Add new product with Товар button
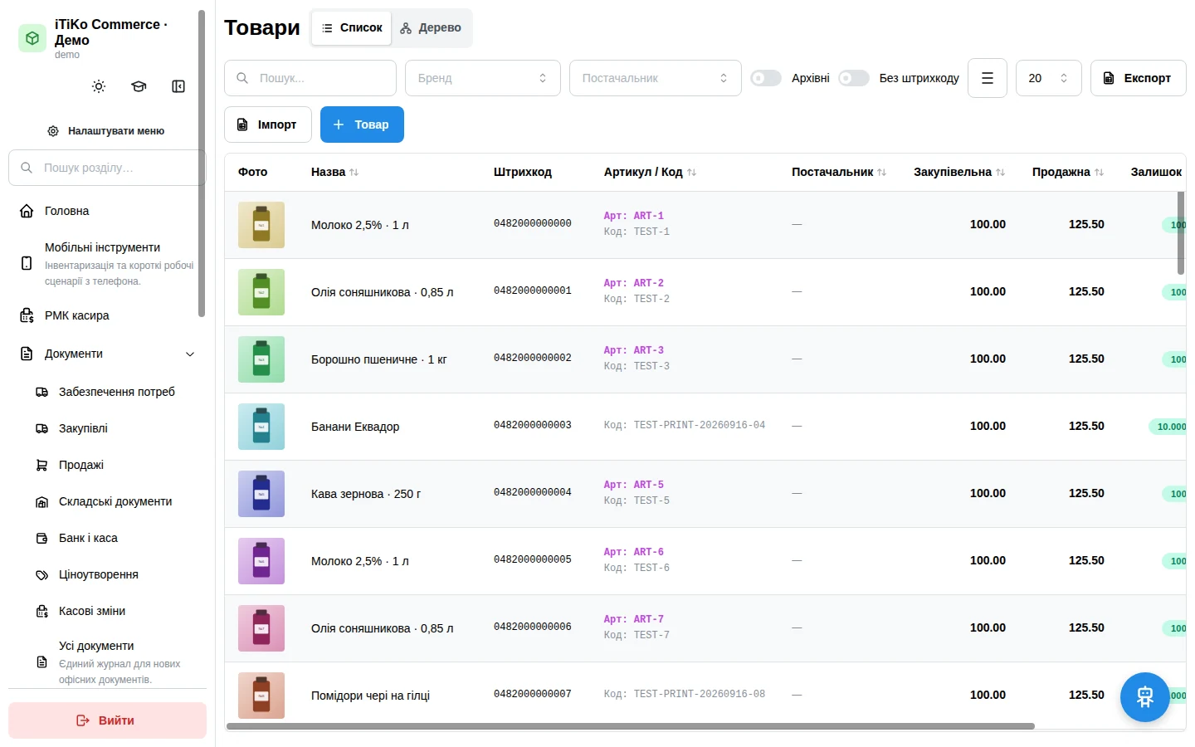1195x747 pixels. 362,124
